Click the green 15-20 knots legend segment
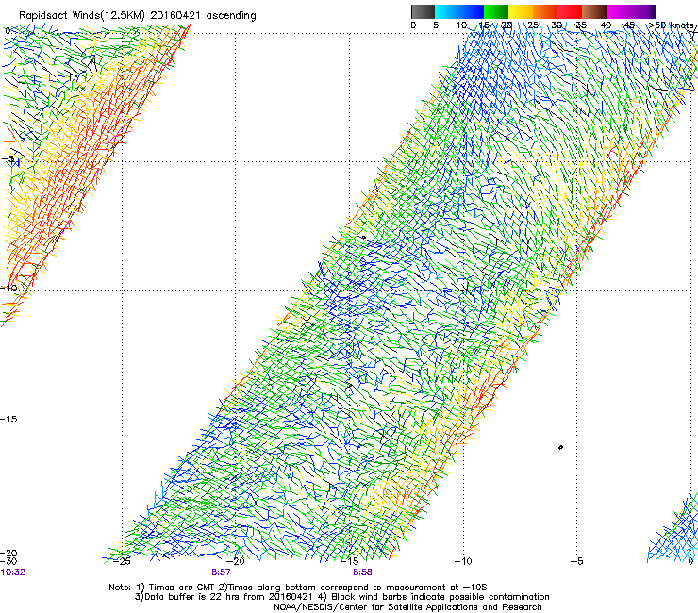Screen dimensions: 698x613 click(496, 11)
